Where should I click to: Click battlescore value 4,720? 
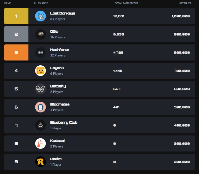(x=118, y=52)
